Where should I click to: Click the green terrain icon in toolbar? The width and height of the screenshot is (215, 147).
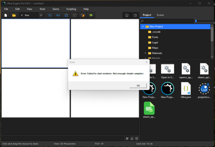91,15
